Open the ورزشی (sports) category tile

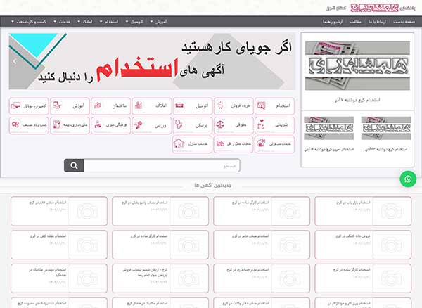click(152, 125)
